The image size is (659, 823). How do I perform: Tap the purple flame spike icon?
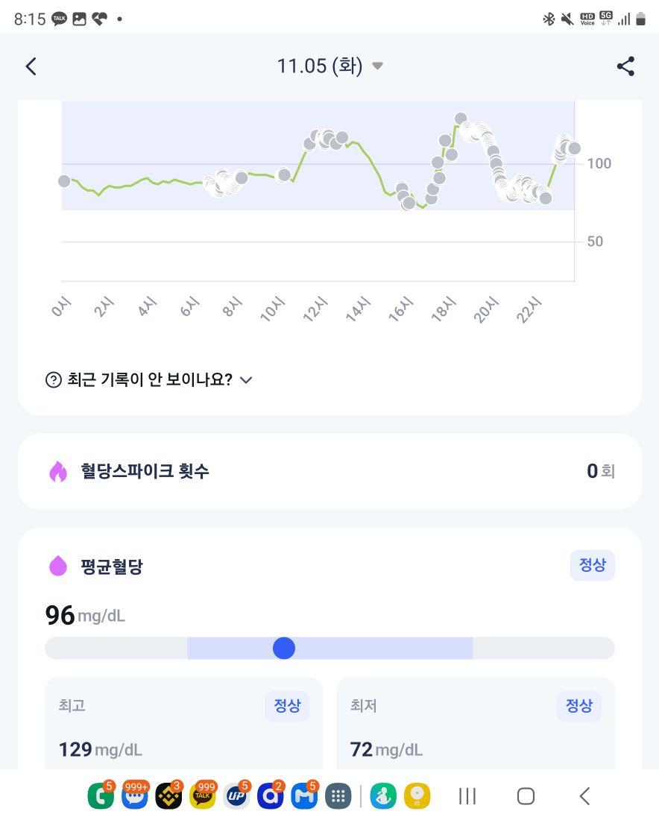58,471
